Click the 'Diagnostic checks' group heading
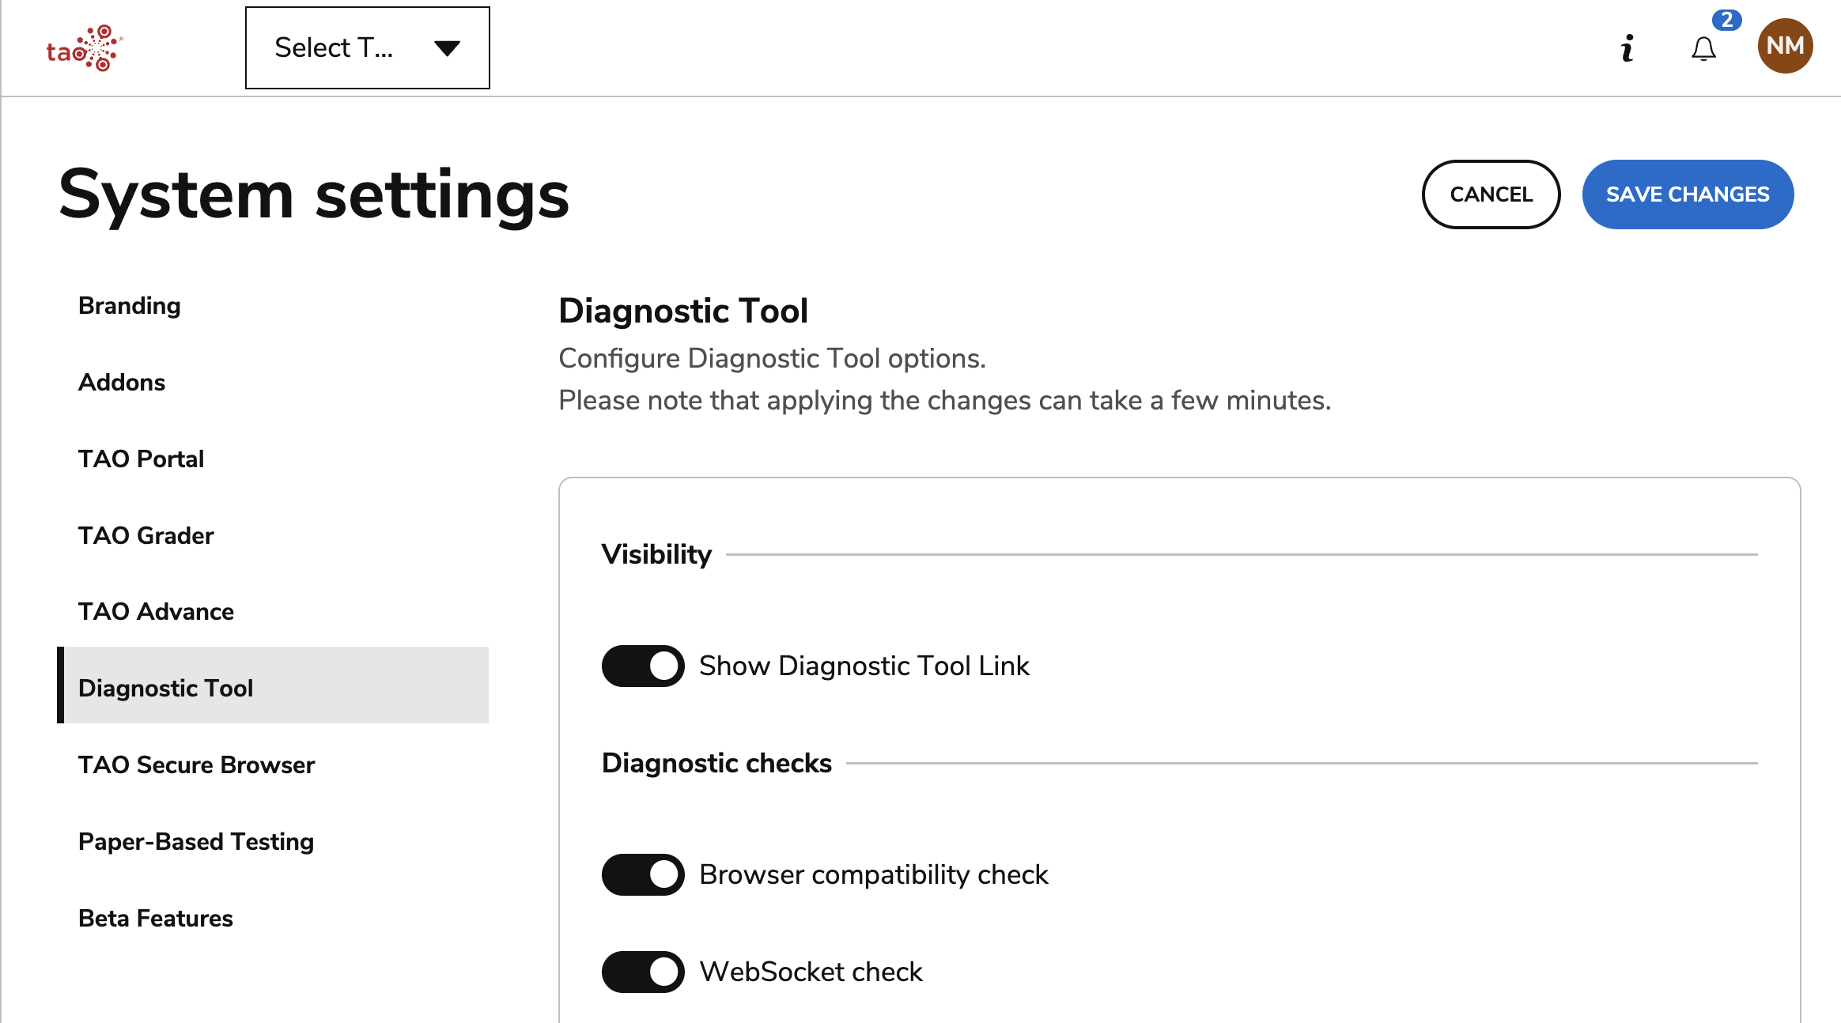Screen dimensions: 1841x1023 [x=716, y=763]
